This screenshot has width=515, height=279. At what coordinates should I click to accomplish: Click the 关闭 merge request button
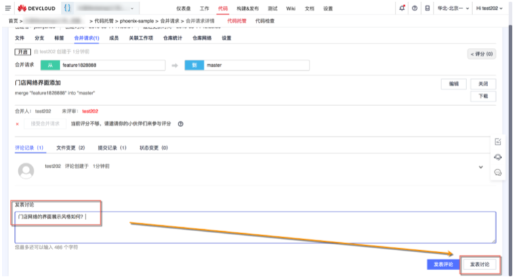[483, 84]
